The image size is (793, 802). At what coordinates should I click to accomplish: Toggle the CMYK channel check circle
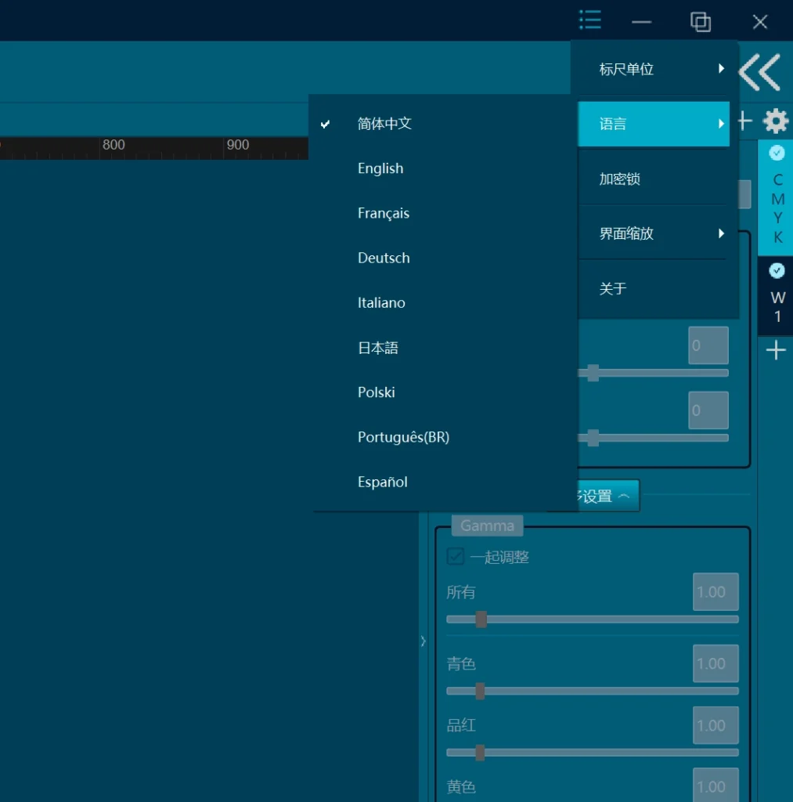(777, 153)
